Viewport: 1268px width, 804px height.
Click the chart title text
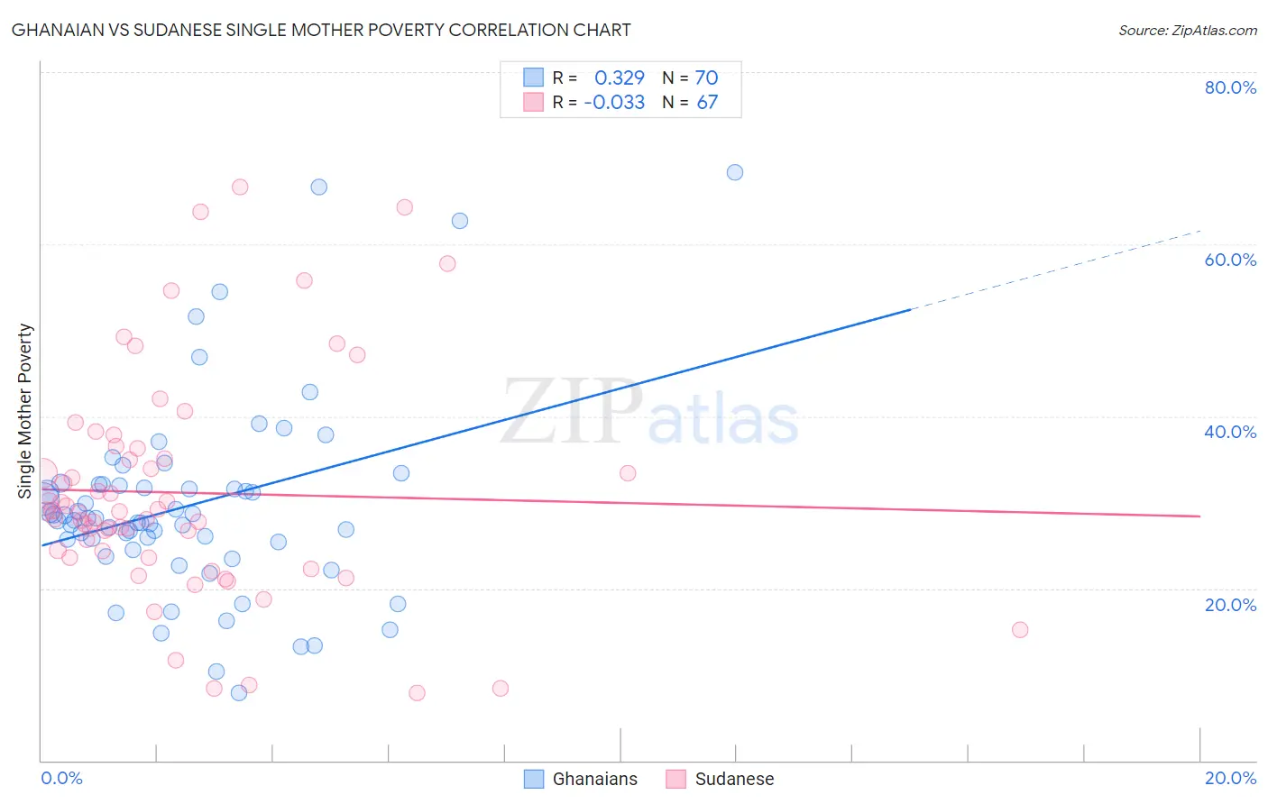[x=321, y=30]
